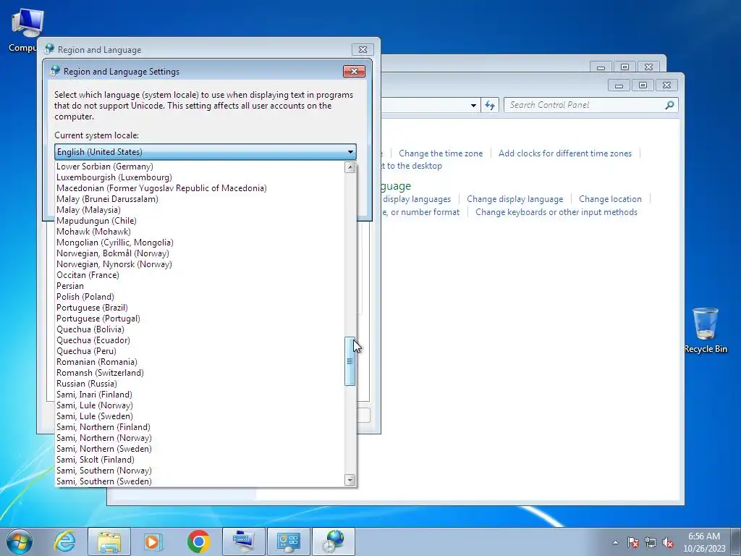741x556 pixels.
Task: Open Recycle Bin on the desktop
Action: tap(706, 330)
